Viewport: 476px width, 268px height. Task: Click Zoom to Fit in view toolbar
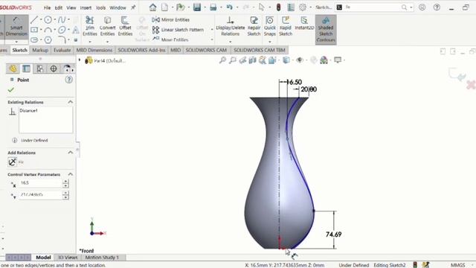[222, 60]
